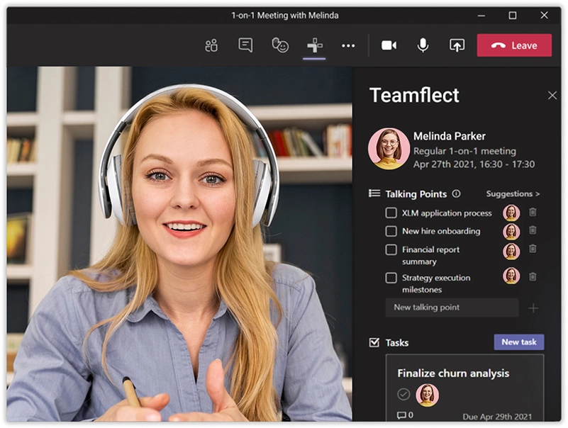Change assignee on Strategy execution milestones

511,277
